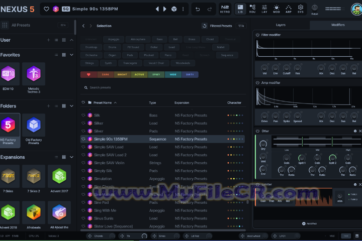Sort by Expansion column header
This screenshot has height=241, width=362.
(x=182, y=102)
